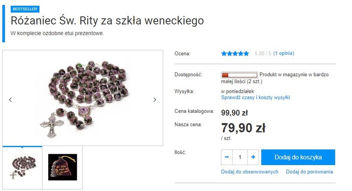Select the rosary thumbnail image
352x191 pixels.
(23, 168)
